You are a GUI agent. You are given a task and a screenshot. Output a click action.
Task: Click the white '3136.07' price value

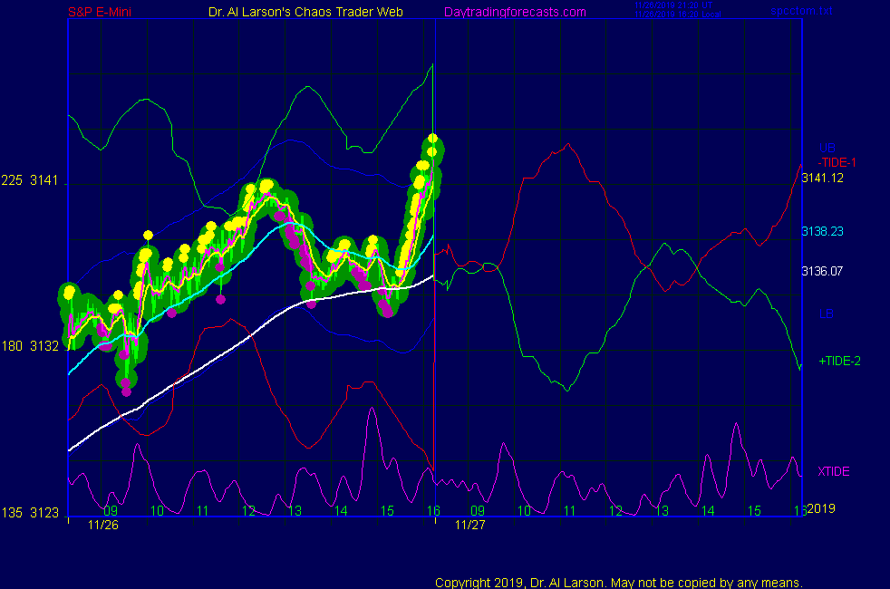pos(822,271)
